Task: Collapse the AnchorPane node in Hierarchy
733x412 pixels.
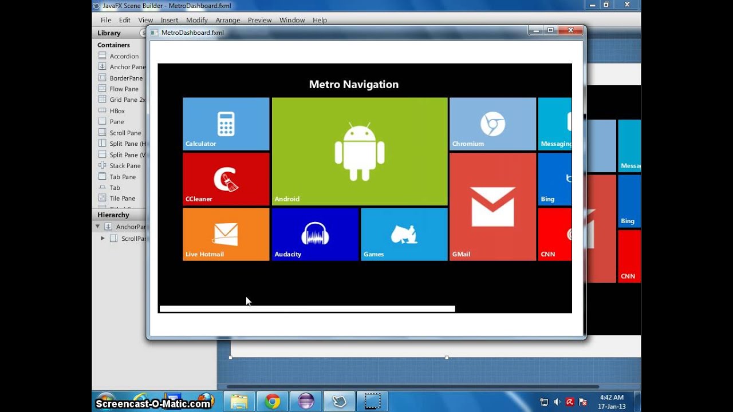Action: (97, 227)
